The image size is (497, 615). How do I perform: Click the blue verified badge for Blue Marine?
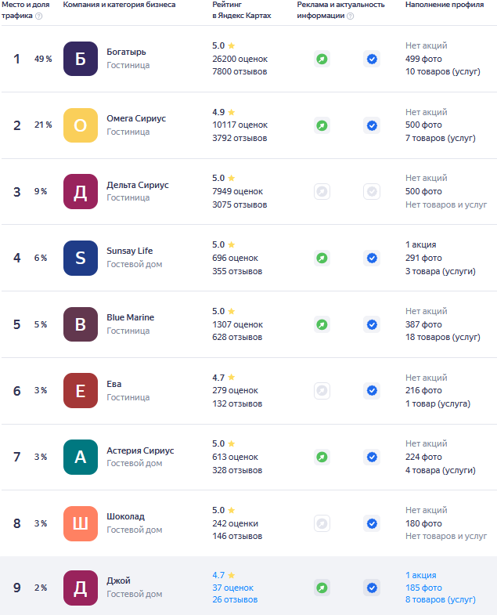(372, 325)
